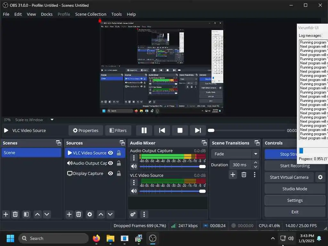This screenshot has height=246, width=328.
Task: Open the Edit menu
Action: tap(18, 14)
